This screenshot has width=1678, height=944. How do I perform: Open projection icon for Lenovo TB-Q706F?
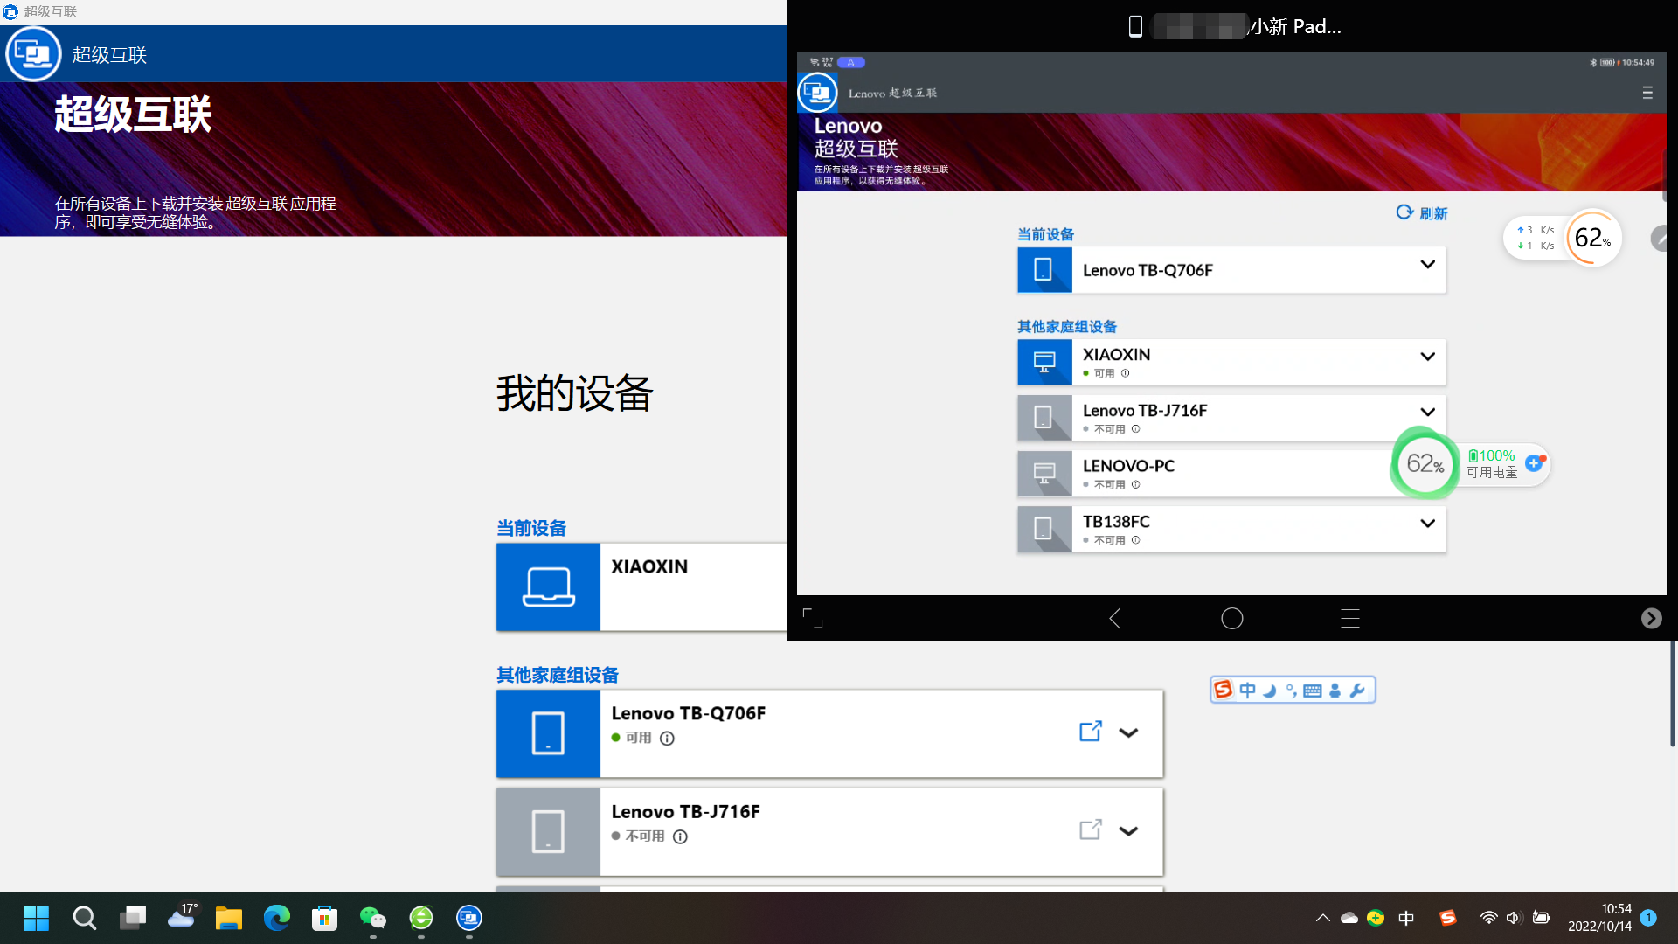click(x=1090, y=732)
